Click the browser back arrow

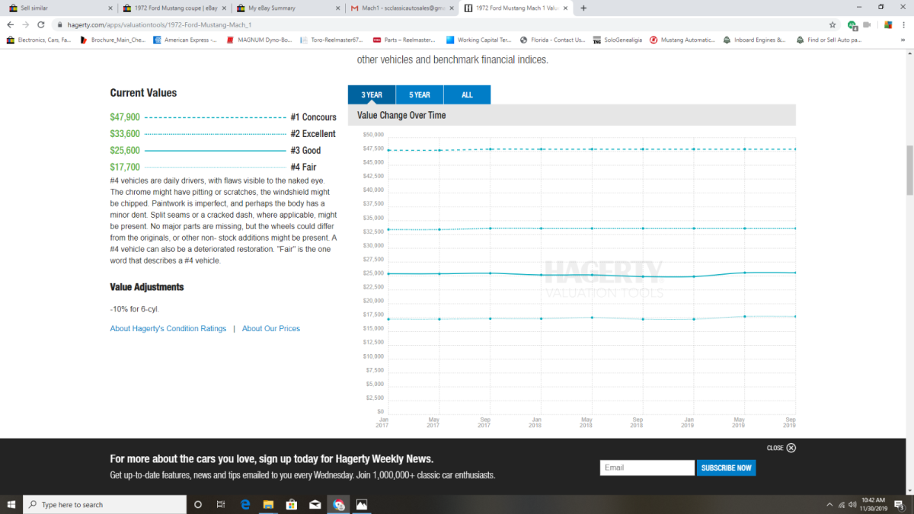pyautogui.click(x=11, y=24)
